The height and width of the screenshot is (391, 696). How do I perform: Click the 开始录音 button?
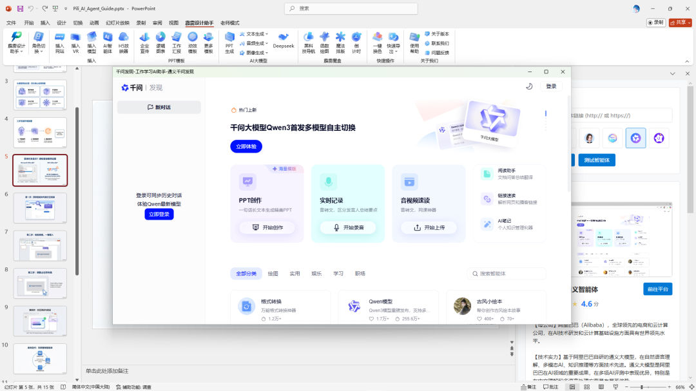coord(348,227)
